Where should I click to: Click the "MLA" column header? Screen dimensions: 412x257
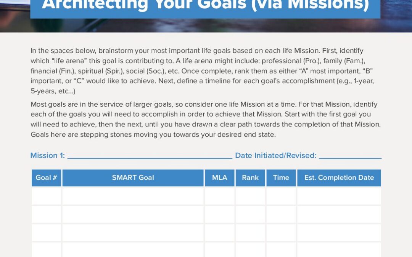(x=219, y=178)
